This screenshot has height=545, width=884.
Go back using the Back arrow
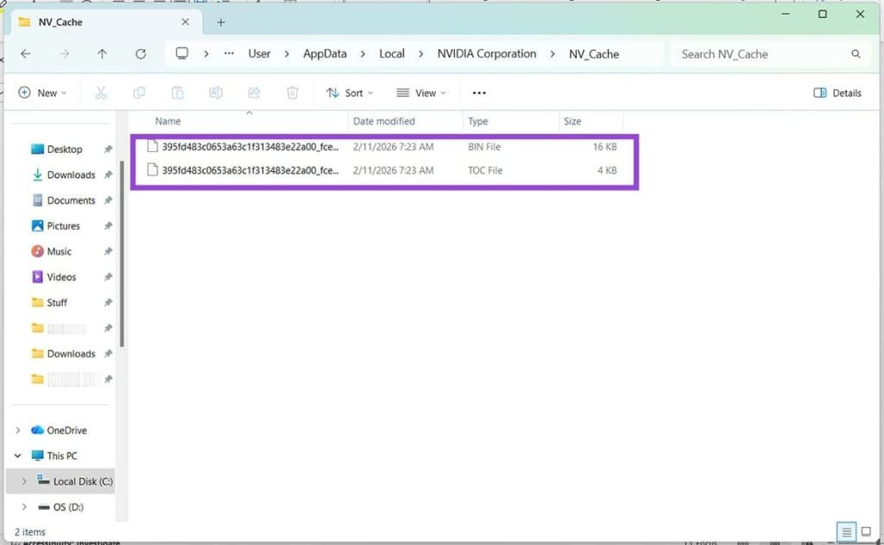click(26, 54)
